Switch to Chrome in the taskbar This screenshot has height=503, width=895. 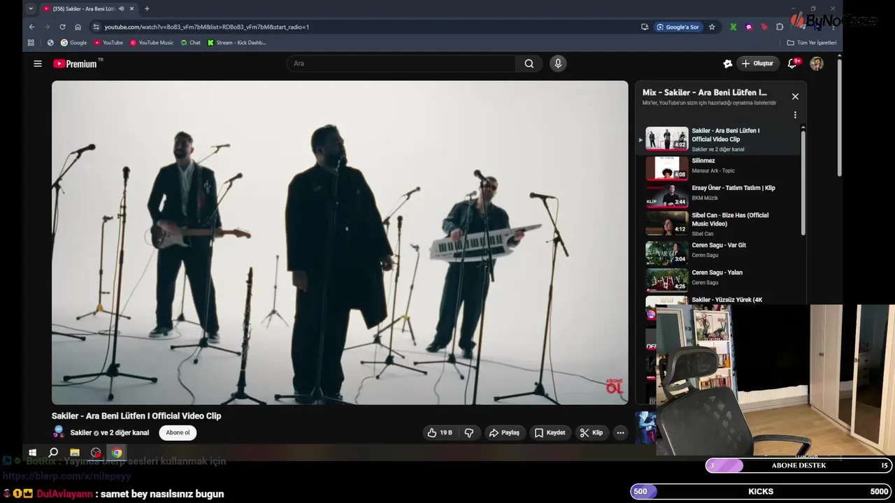click(117, 453)
